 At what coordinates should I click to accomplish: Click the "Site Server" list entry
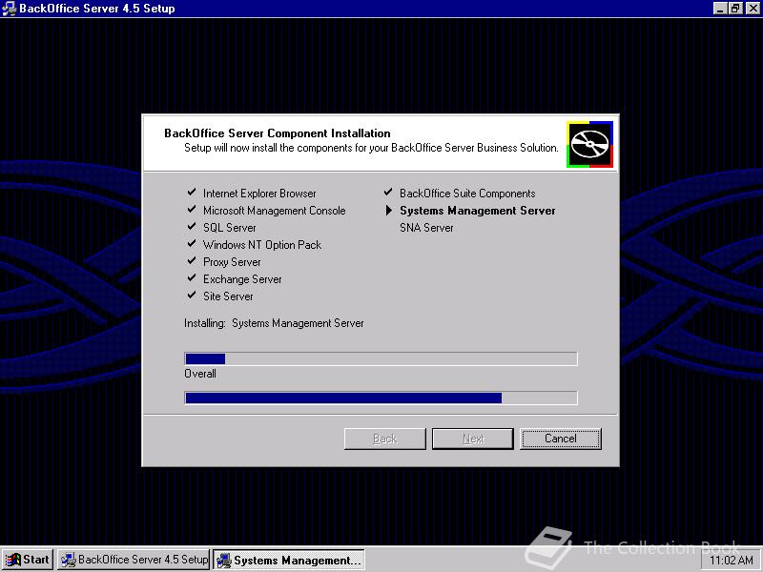point(228,296)
